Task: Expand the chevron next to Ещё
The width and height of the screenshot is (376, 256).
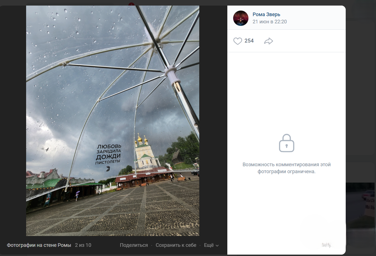Action: pos(217,246)
